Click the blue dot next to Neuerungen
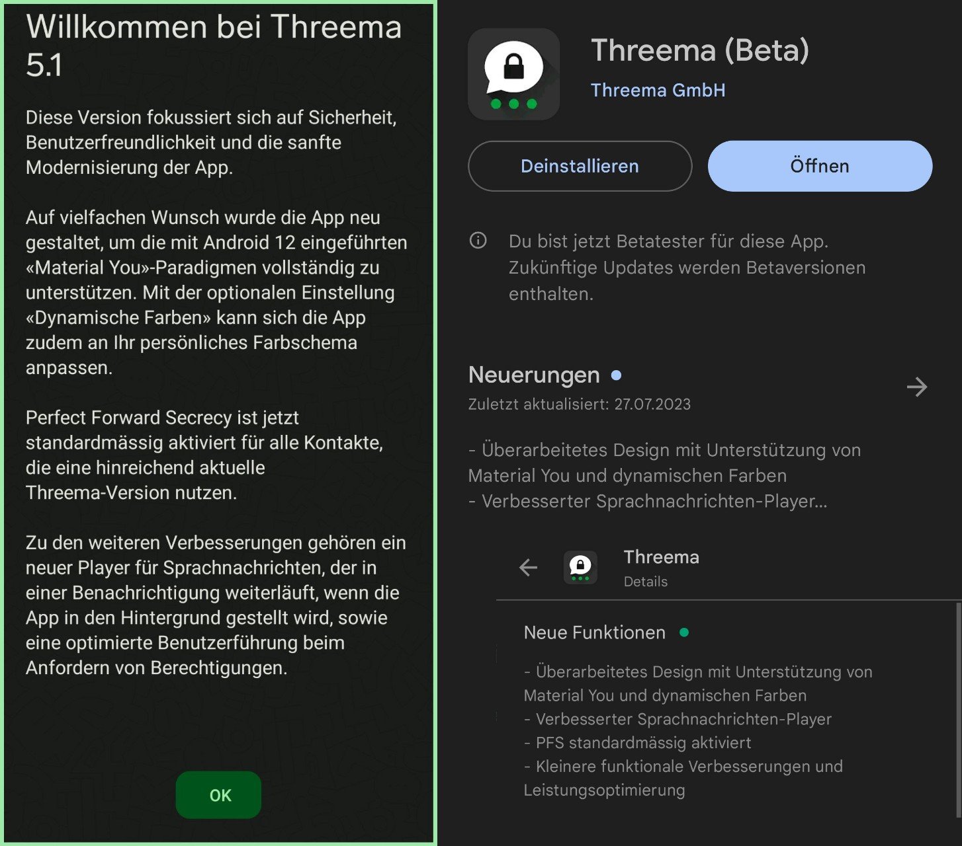 (617, 375)
